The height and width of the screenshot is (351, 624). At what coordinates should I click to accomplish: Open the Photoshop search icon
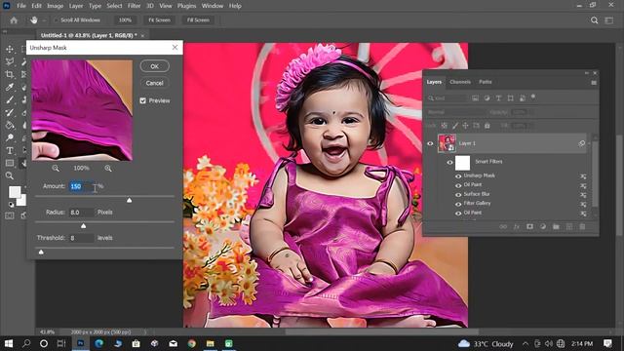coord(594,19)
